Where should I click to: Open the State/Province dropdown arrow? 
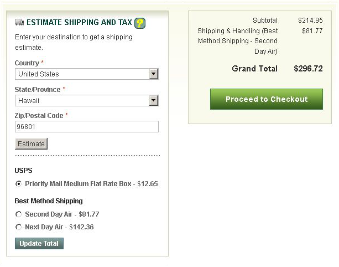pos(154,100)
